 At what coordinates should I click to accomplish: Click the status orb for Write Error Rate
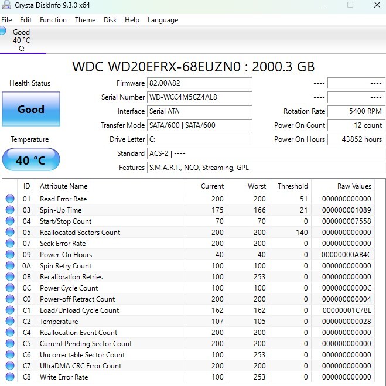10,377
